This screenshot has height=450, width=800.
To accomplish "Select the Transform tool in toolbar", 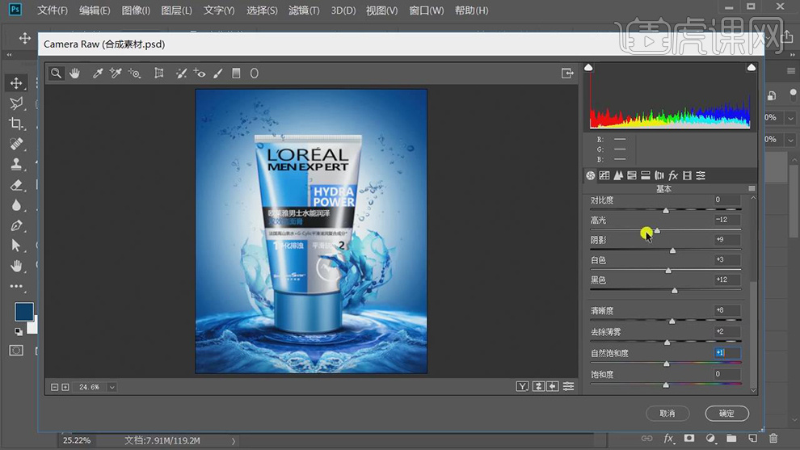I will [x=159, y=74].
